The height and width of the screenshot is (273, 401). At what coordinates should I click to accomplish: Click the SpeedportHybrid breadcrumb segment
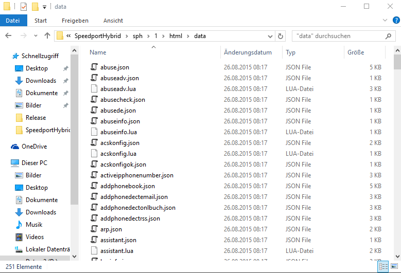pyautogui.click(x=98, y=36)
